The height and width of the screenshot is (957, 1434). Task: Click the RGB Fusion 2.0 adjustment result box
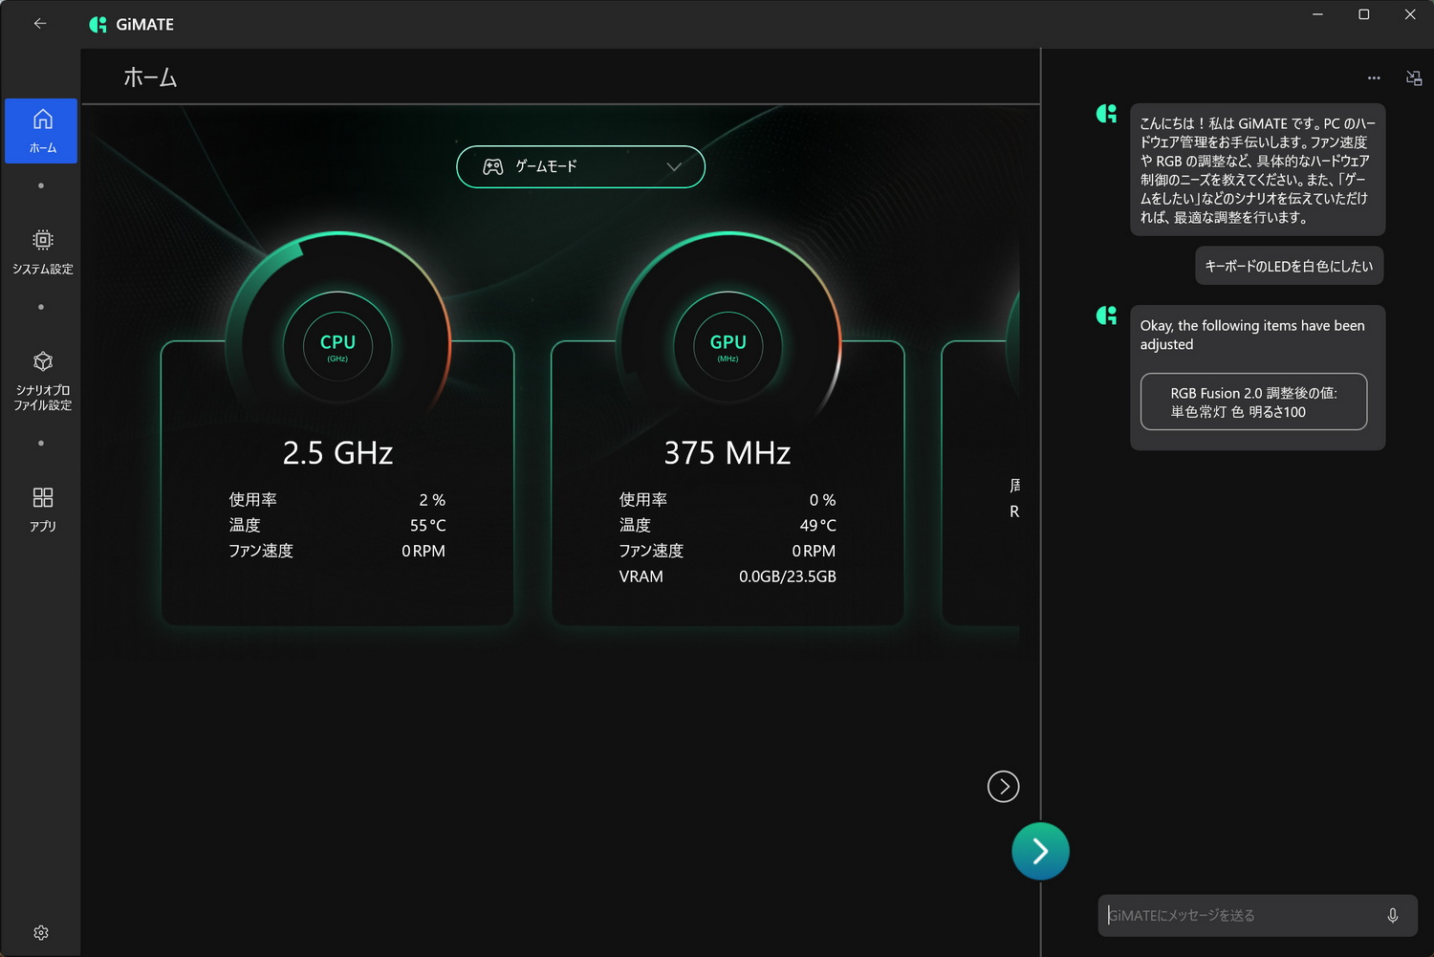[x=1253, y=402]
